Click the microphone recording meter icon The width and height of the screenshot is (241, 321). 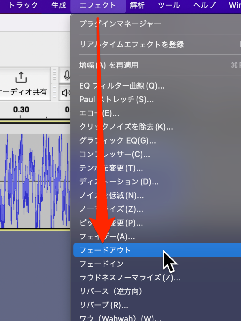[67, 75]
